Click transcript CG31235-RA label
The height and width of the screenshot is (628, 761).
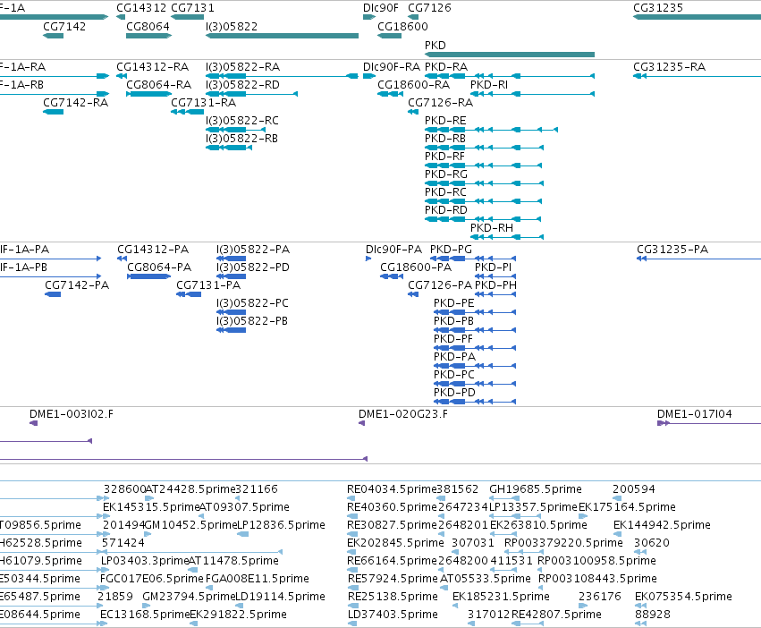tap(669, 67)
